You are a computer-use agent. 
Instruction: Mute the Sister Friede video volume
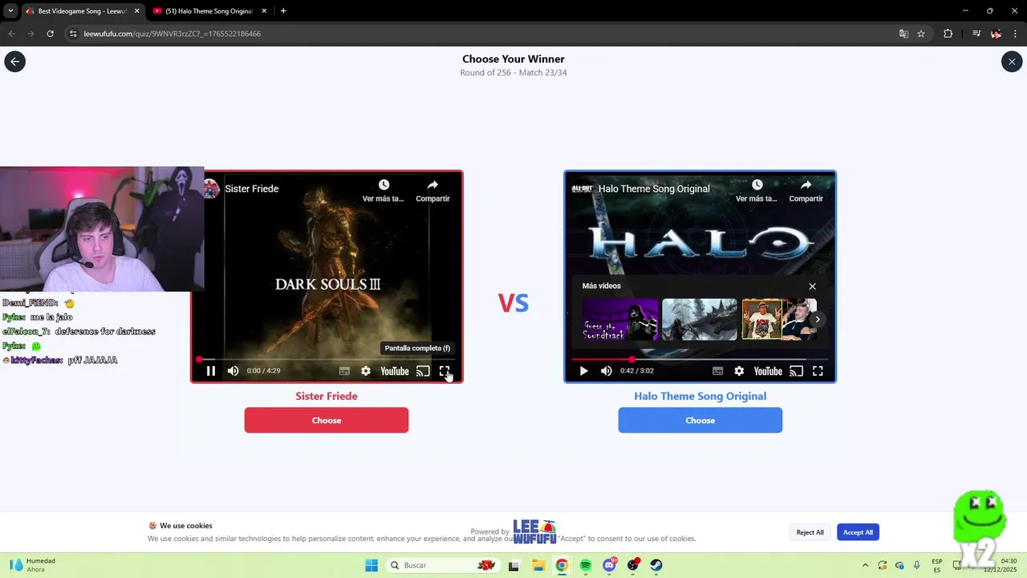(233, 371)
